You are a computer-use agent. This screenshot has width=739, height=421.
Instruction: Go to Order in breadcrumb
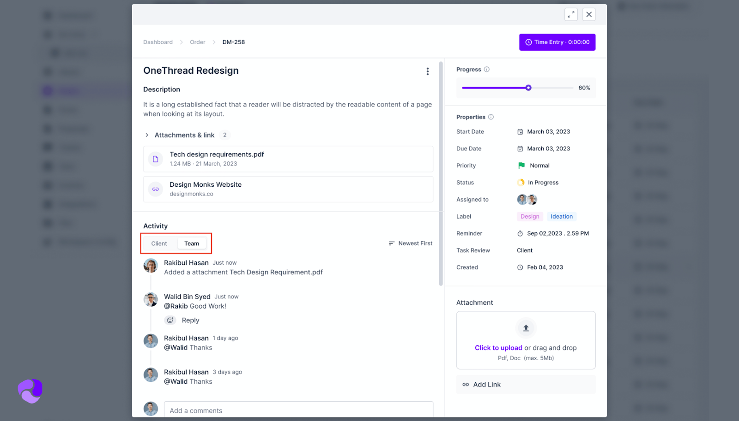click(x=198, y=42)
